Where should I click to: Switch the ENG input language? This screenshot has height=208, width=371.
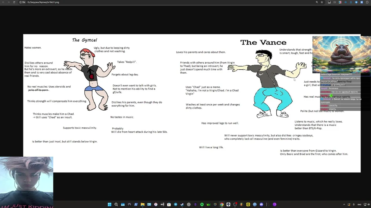pos(359,205)
